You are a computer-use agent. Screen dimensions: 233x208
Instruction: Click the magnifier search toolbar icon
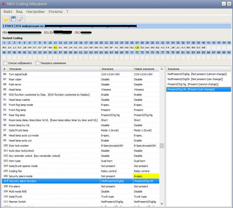[22, 19]
